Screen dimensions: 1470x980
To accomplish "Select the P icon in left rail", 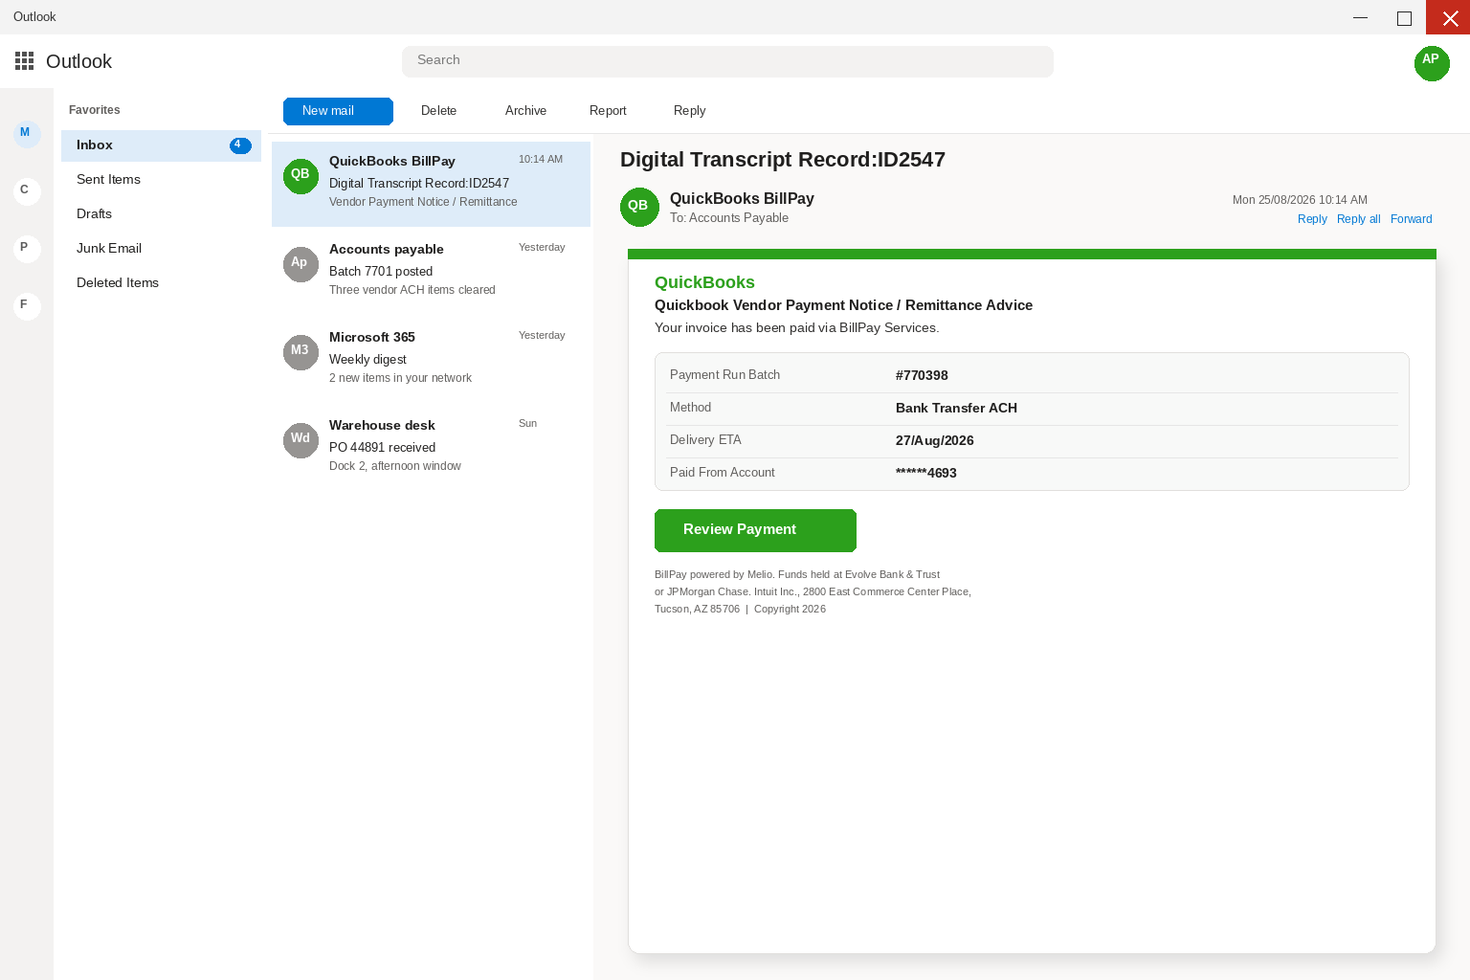I will click(27, 248).
